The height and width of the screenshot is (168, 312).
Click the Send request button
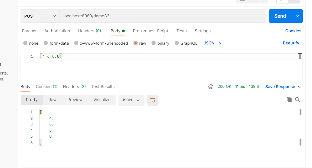tap(280, 16)
